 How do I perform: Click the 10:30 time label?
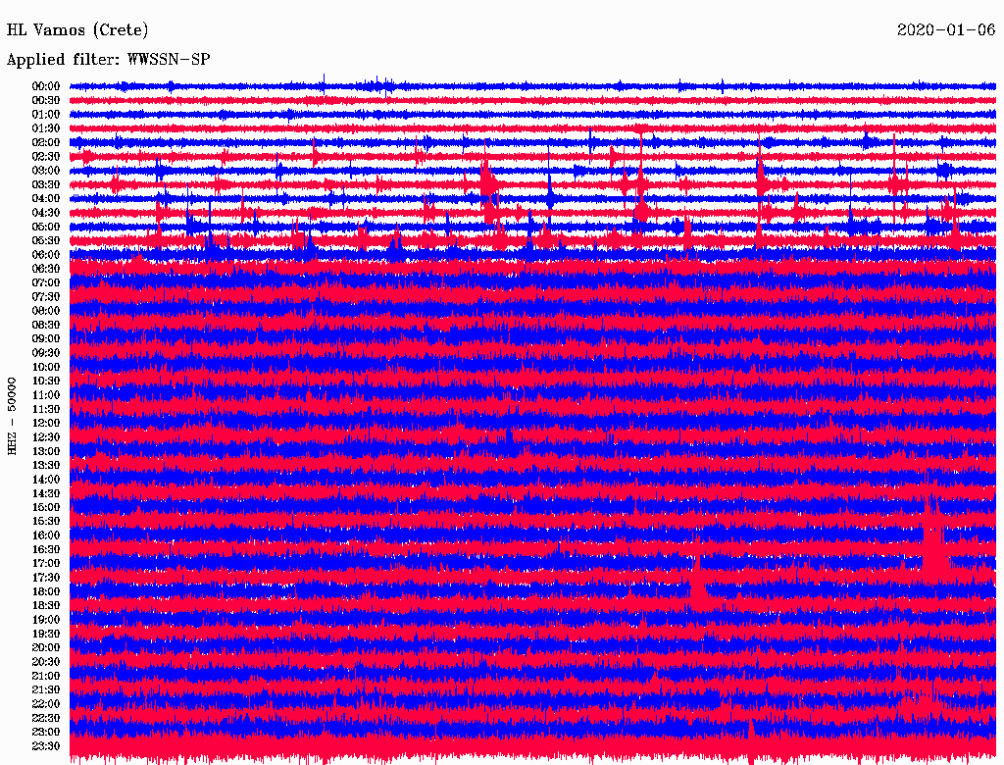(x=46, y=381)
